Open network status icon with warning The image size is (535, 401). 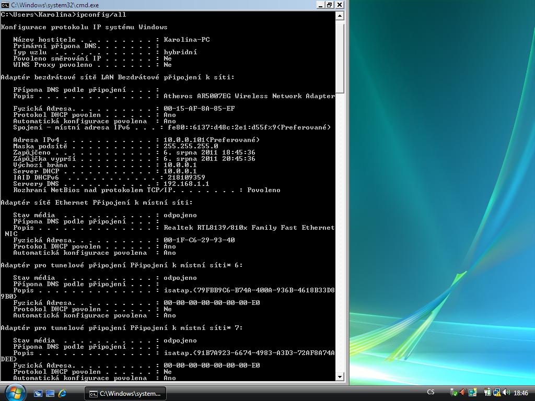496,393
